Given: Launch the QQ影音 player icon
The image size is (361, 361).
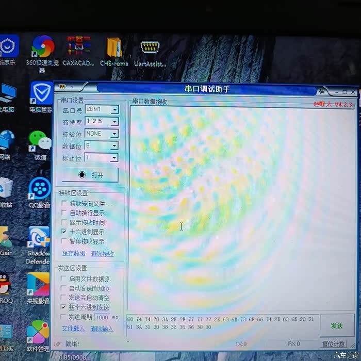Looking at the screenshot, I should click(40, 188).
